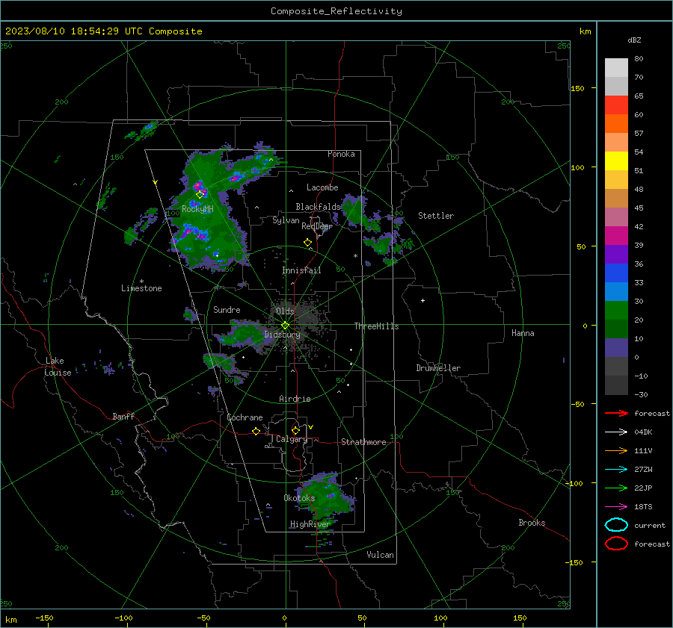Screen dimensions: 673x628
Task: Click the white plus marker west of Hanna
Action: (422, 300)
